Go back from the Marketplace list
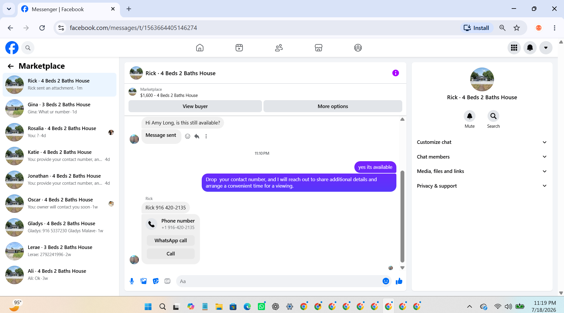Screen dimensions: 564x313 pyautogui.click(x=11, y=66)
